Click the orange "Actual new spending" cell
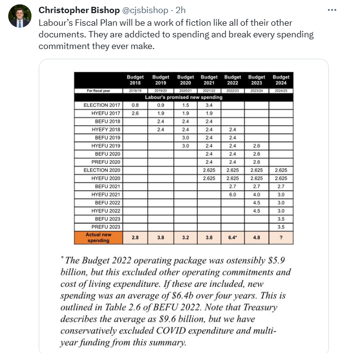 [98, 237]
